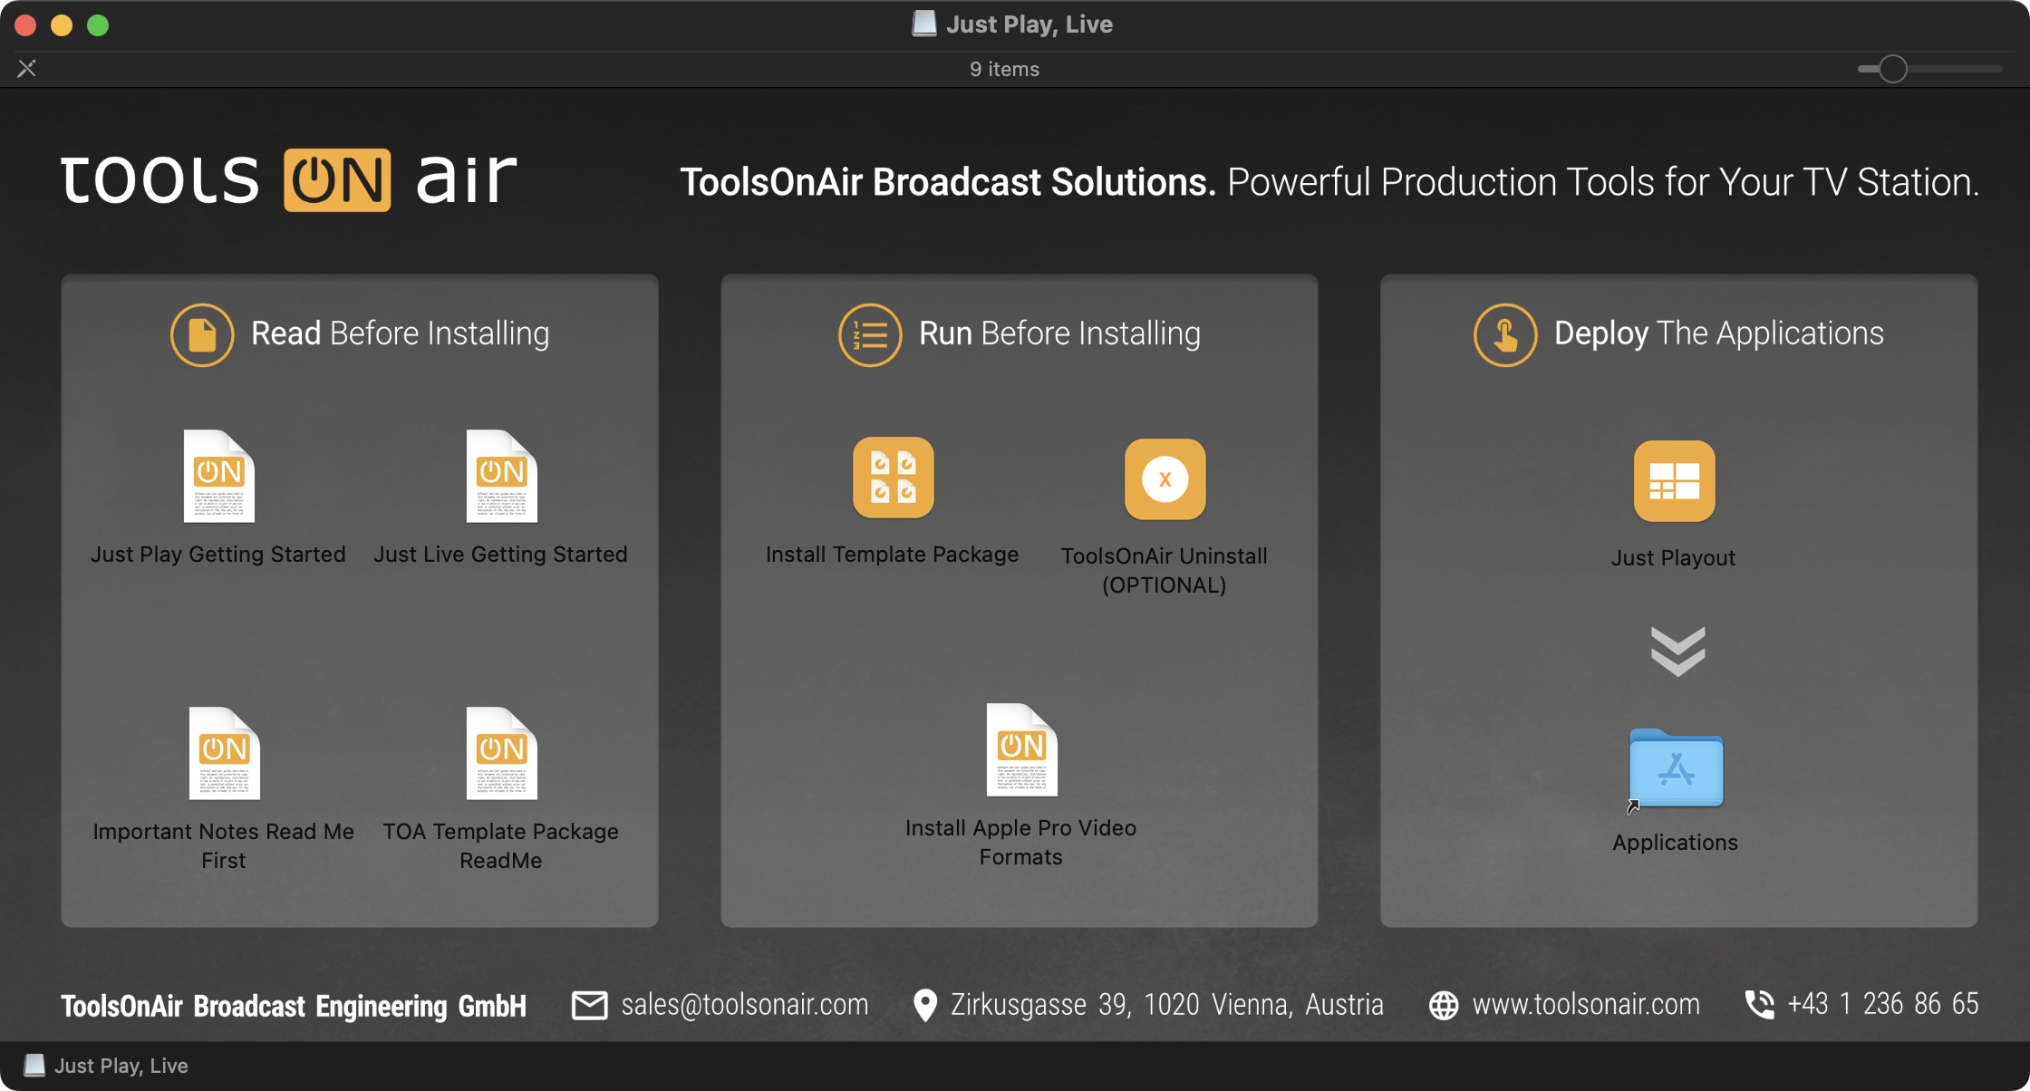Open the Just Live Getting Started document icon
2030x1091 pixels.
pos(501,477)
